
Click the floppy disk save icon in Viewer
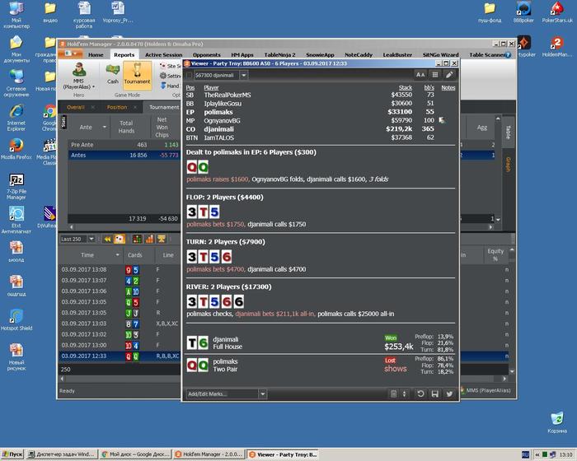point(435,393)
